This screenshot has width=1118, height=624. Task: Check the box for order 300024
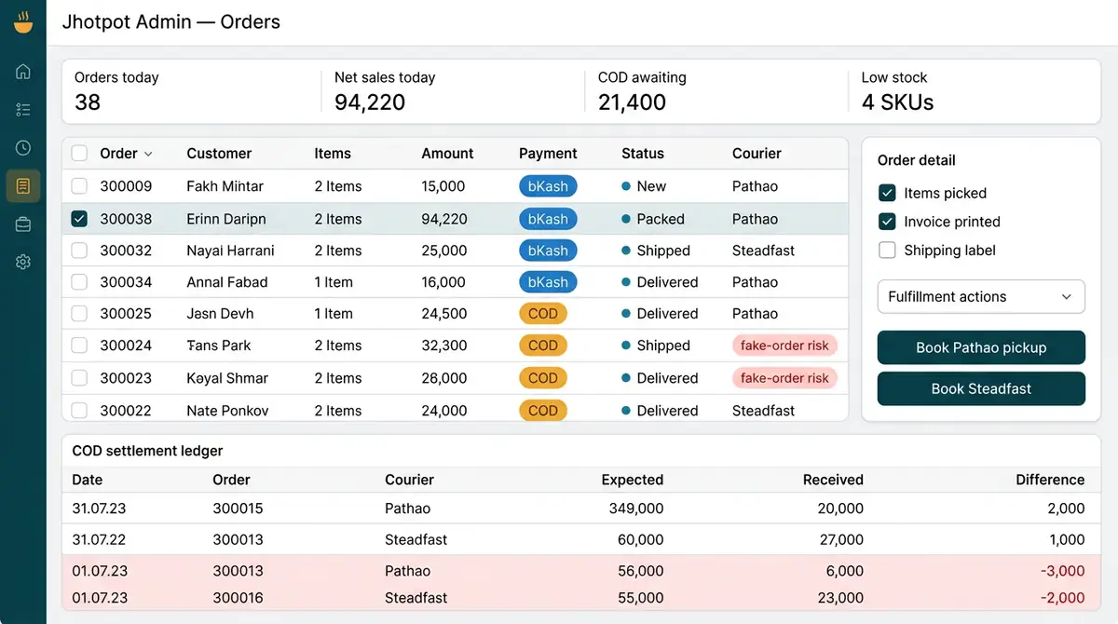[79, 346]
